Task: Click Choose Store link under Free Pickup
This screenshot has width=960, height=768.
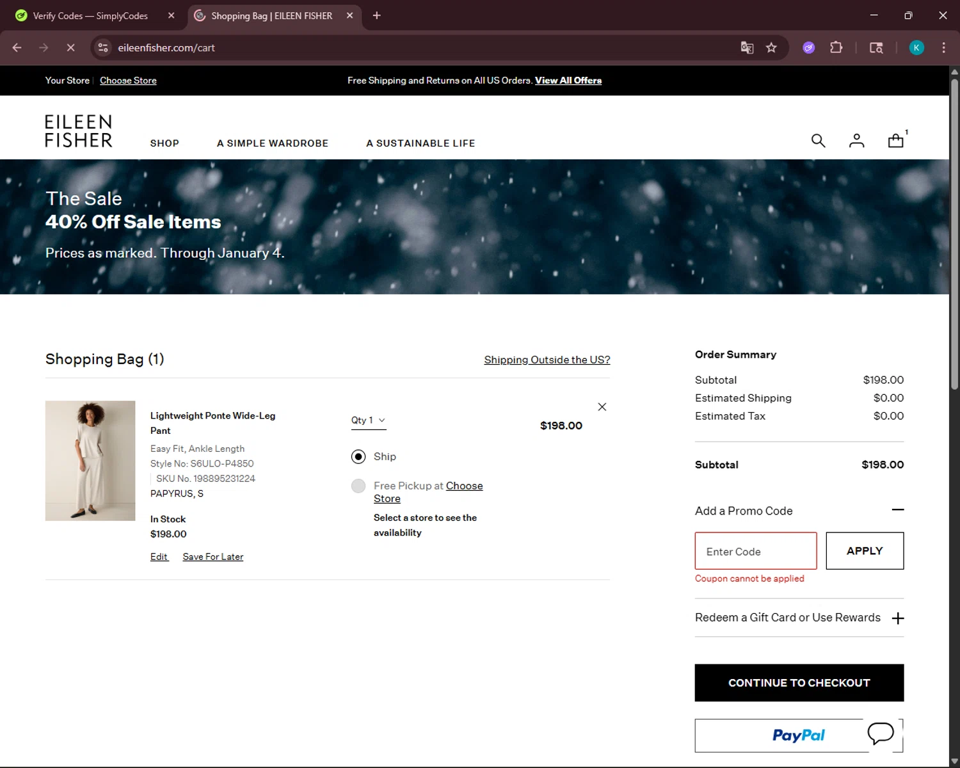Action: 428,492
